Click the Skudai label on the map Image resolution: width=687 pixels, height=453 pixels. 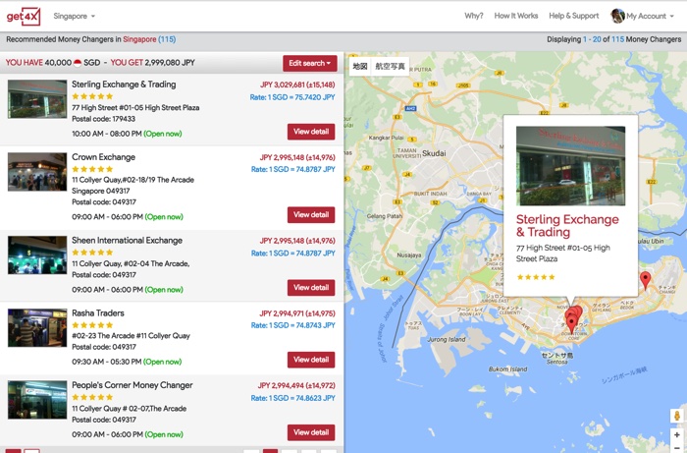(434, 153)
